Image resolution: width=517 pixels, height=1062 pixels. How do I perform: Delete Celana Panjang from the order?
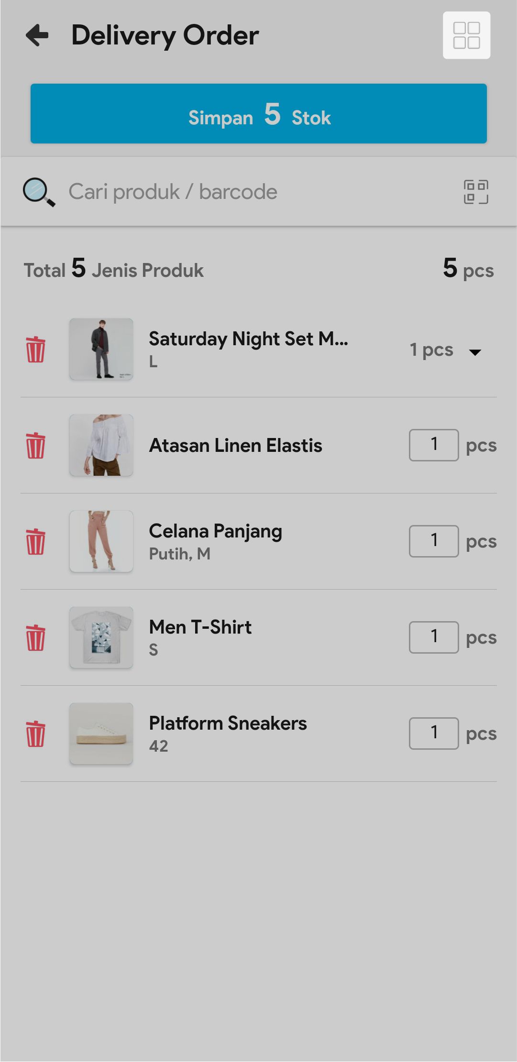(35, 542)
